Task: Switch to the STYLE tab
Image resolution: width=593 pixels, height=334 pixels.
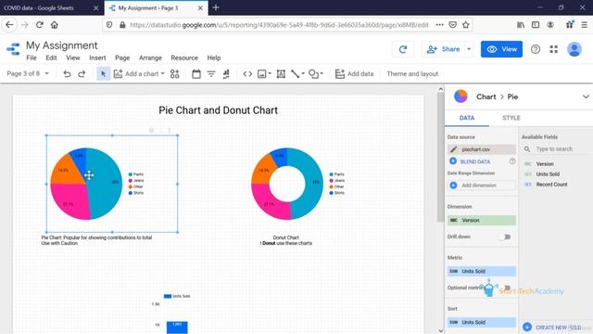Action: click(511, 118)
